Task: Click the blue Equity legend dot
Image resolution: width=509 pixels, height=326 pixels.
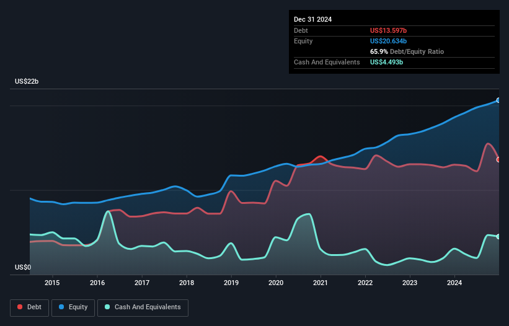Action: pyautogui.click(x=61, y=307)
